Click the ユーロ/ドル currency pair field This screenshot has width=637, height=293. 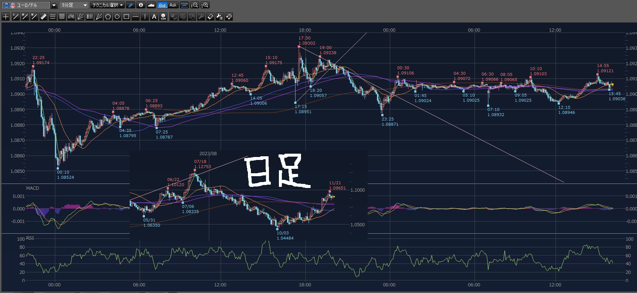tap(26, 5)
